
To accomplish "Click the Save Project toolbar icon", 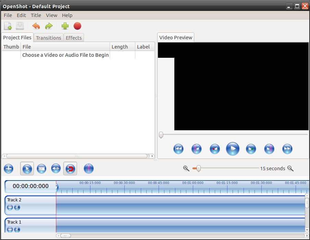I will [x=20, y=26].
